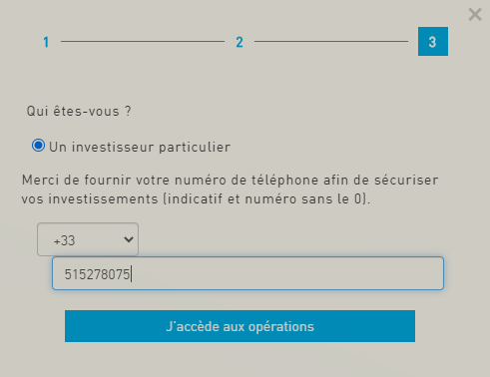Viewport: 490px width, 377px height.
Task: Go back to step 1
Action: [46, 42]
